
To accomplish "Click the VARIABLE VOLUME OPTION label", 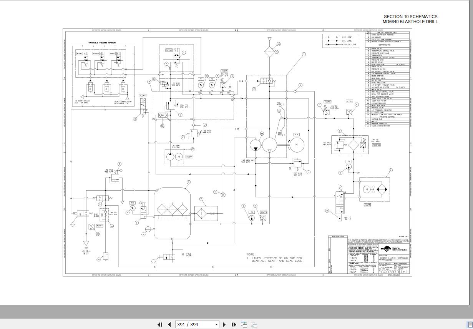I will (x=102, y=43).
